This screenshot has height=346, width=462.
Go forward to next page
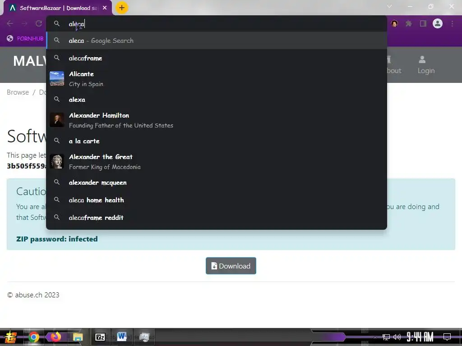pyautogui.click(x=24, y=23)
